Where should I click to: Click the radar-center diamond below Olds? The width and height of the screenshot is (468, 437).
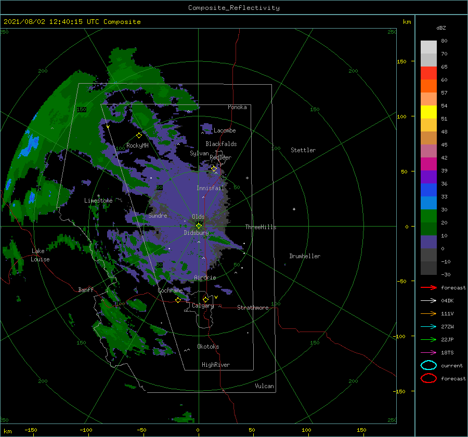click(199, 226)
